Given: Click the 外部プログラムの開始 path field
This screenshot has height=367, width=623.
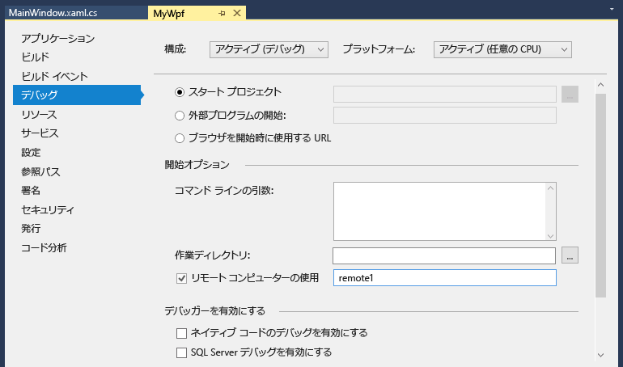Looking at the screenshot, I should pyautogui.click(x=445, y=115).
